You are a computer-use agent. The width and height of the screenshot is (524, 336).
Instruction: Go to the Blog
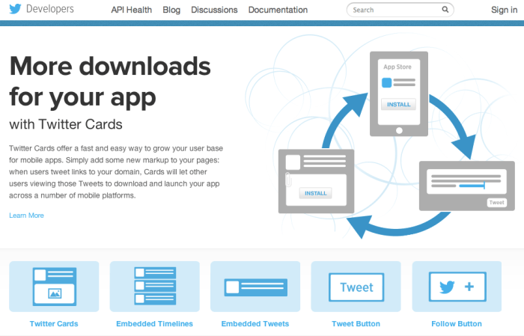pos(171,10)
